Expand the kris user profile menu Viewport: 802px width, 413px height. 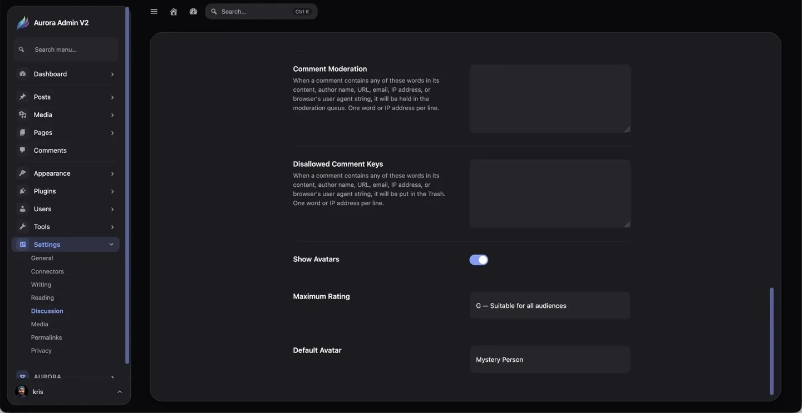click(x=120, y=392)
